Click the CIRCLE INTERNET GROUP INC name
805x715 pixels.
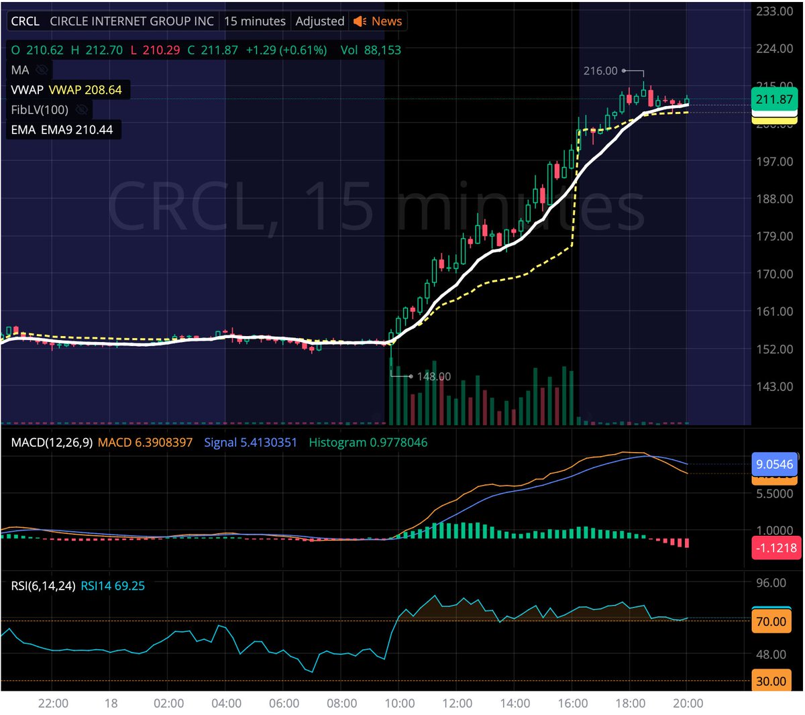[131, 21]
